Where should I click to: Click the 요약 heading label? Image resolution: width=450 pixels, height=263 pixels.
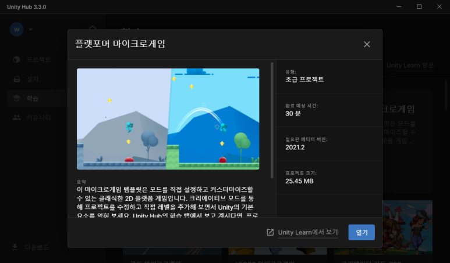82,182
